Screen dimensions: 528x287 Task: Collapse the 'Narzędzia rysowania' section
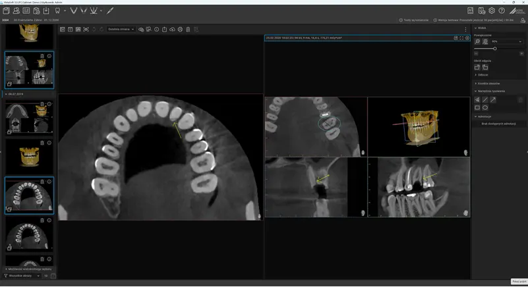[x=489, y=91]
